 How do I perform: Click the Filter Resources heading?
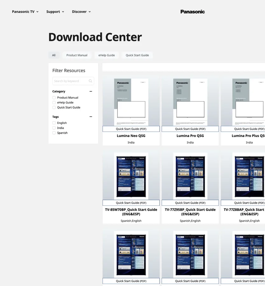pyautogui.click(x=69, y=71)
